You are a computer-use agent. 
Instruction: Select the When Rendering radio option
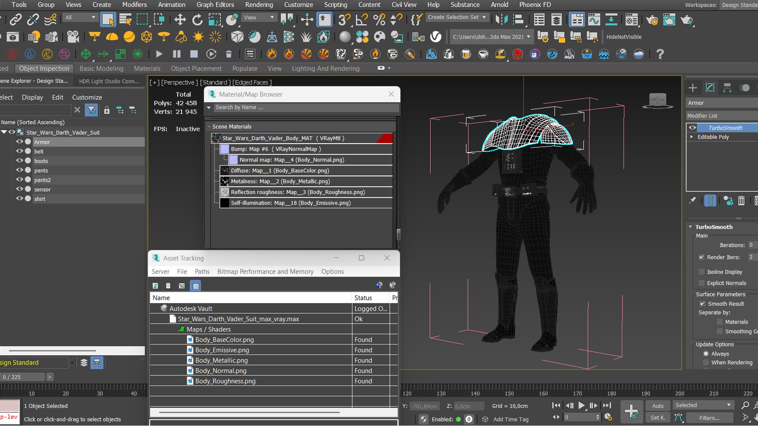pos(706,362)
